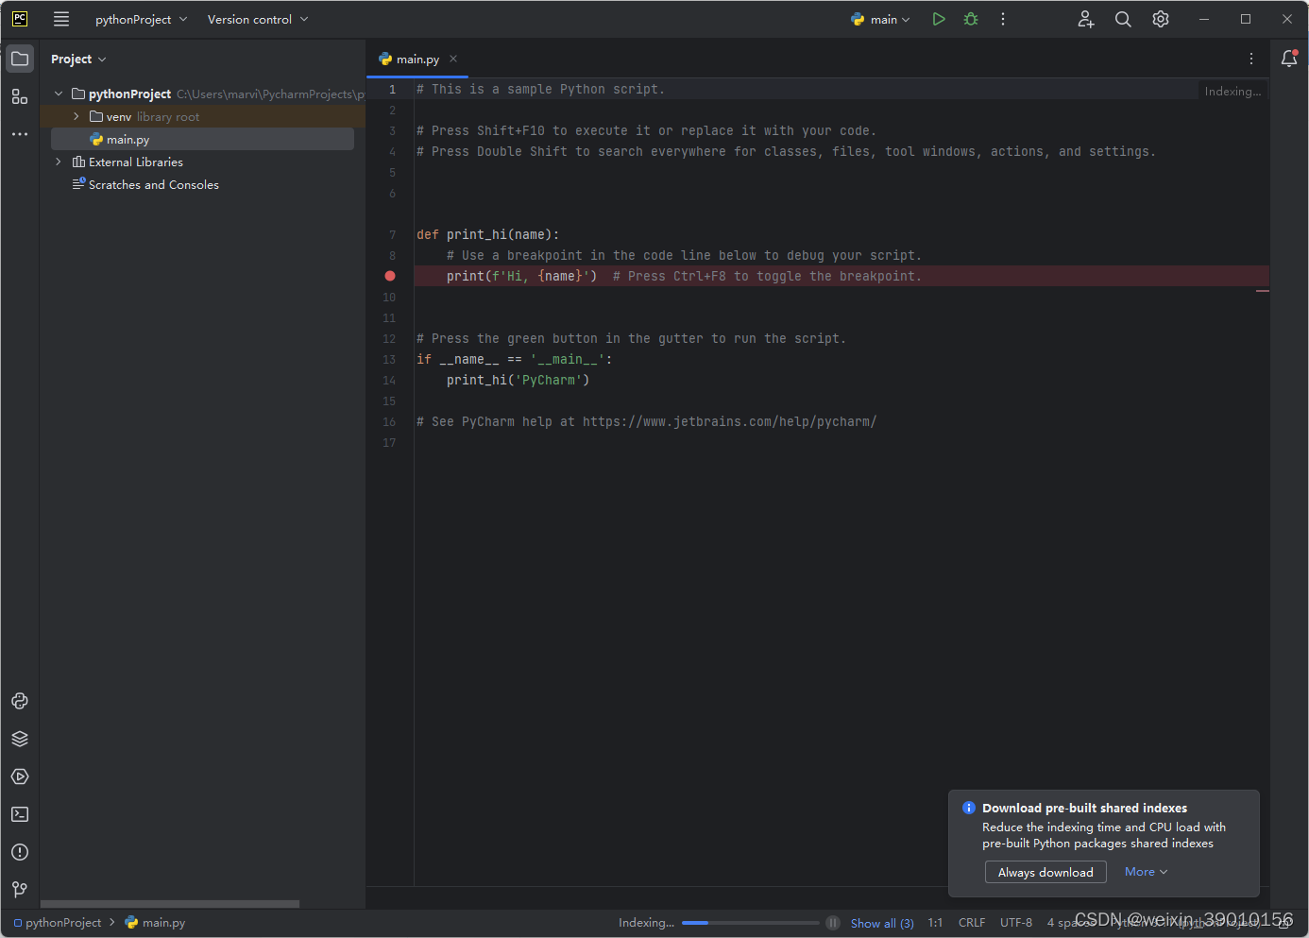Pause the background indexing
This screenshot has height=938, width=1309.
coord(832,923)
